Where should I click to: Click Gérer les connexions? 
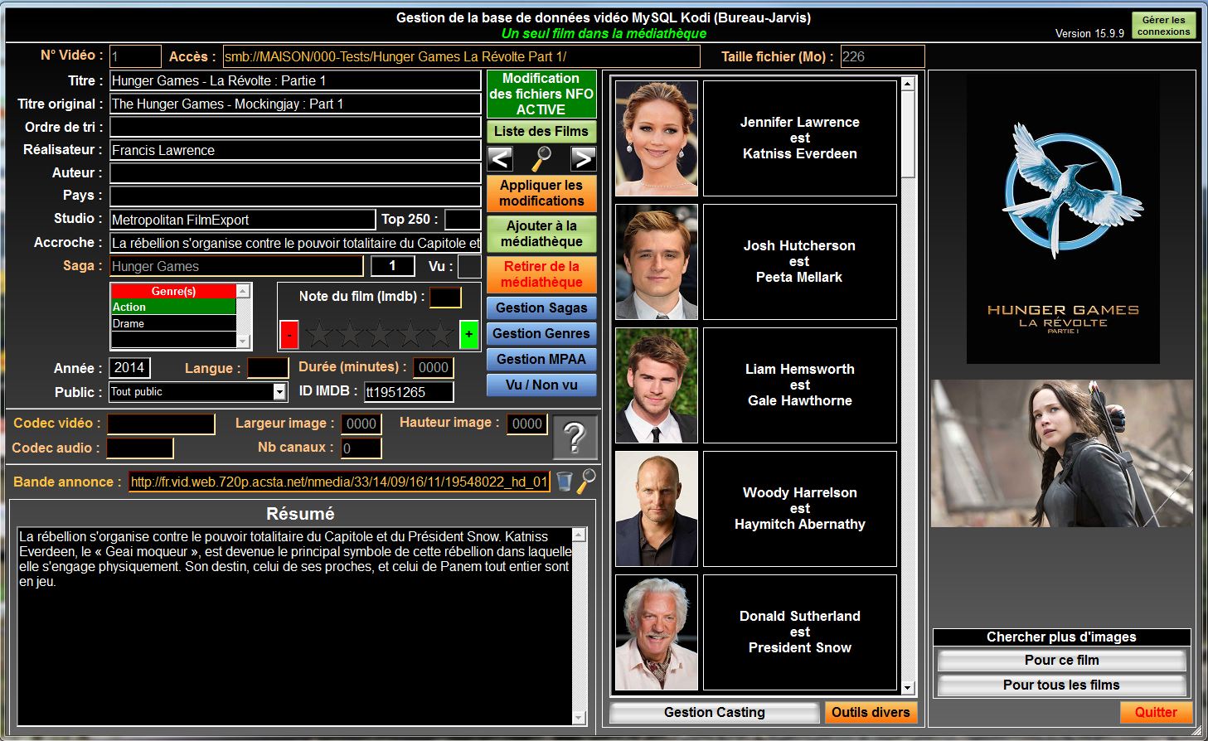click(x=1163, y=26)
